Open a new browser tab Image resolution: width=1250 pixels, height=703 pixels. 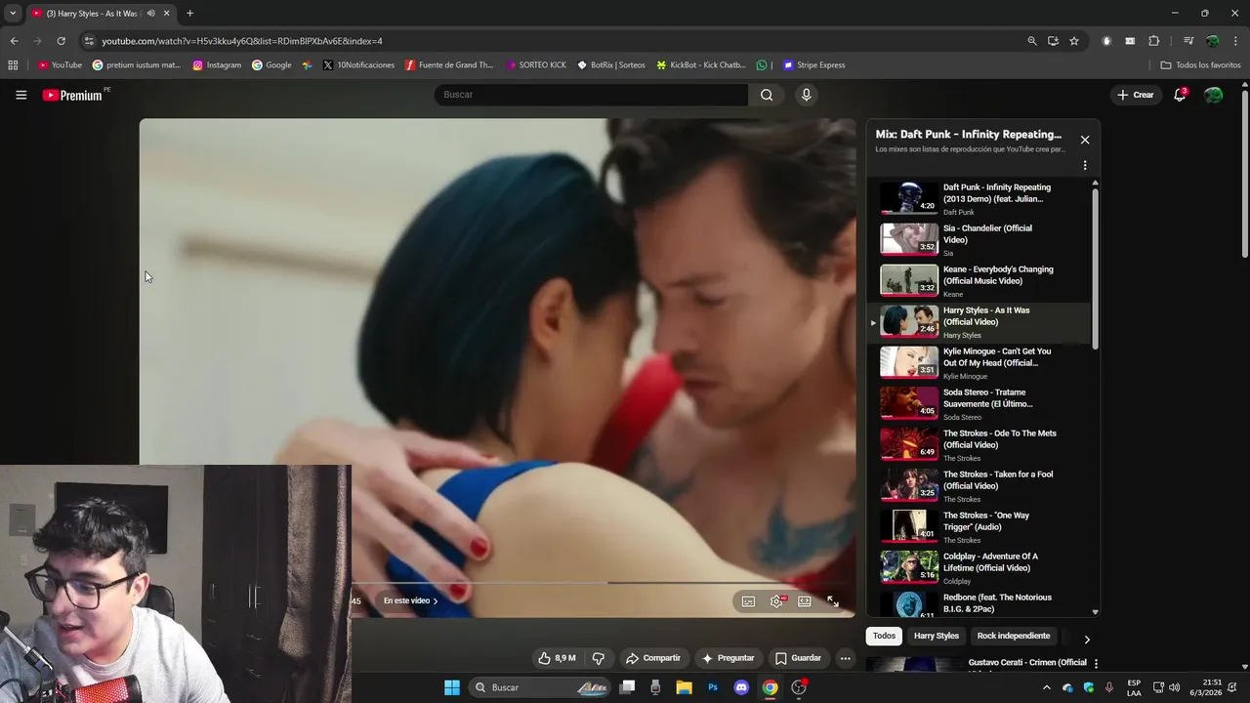coord(189,14)
